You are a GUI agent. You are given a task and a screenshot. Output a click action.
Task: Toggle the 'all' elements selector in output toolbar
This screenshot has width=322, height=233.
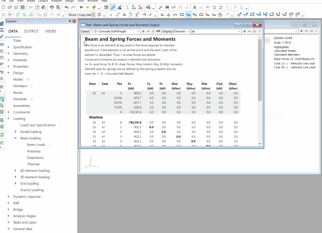pyautogui.click(x=254, y=31)
